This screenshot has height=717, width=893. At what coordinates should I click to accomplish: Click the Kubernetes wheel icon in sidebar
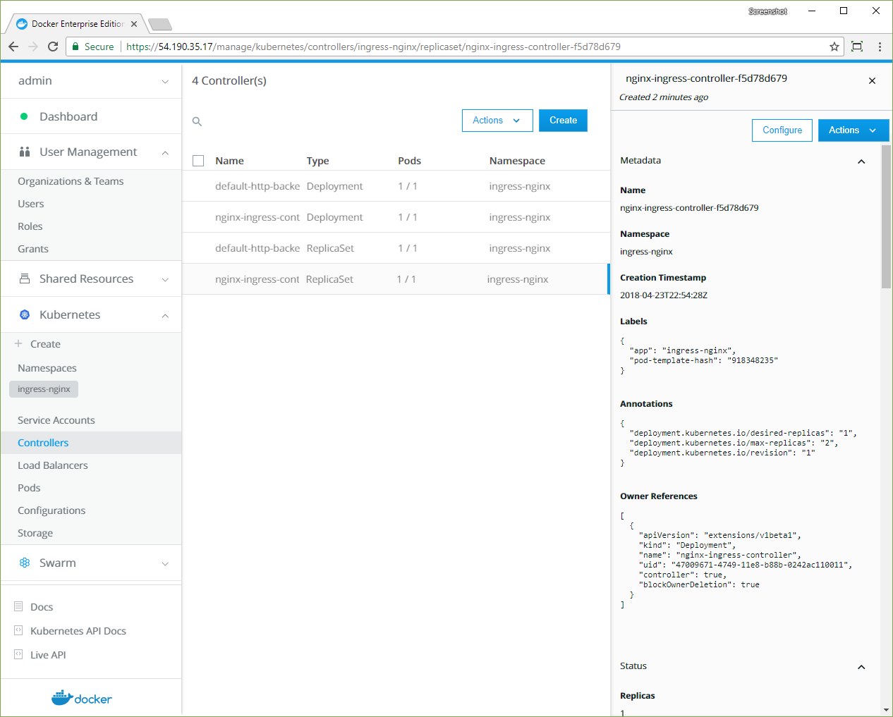25,314
